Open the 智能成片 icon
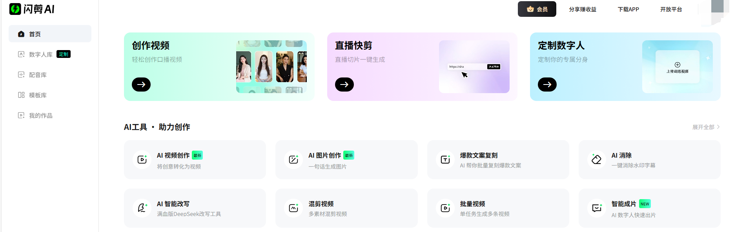Screen dimensions: 745x232 (597, 208)
